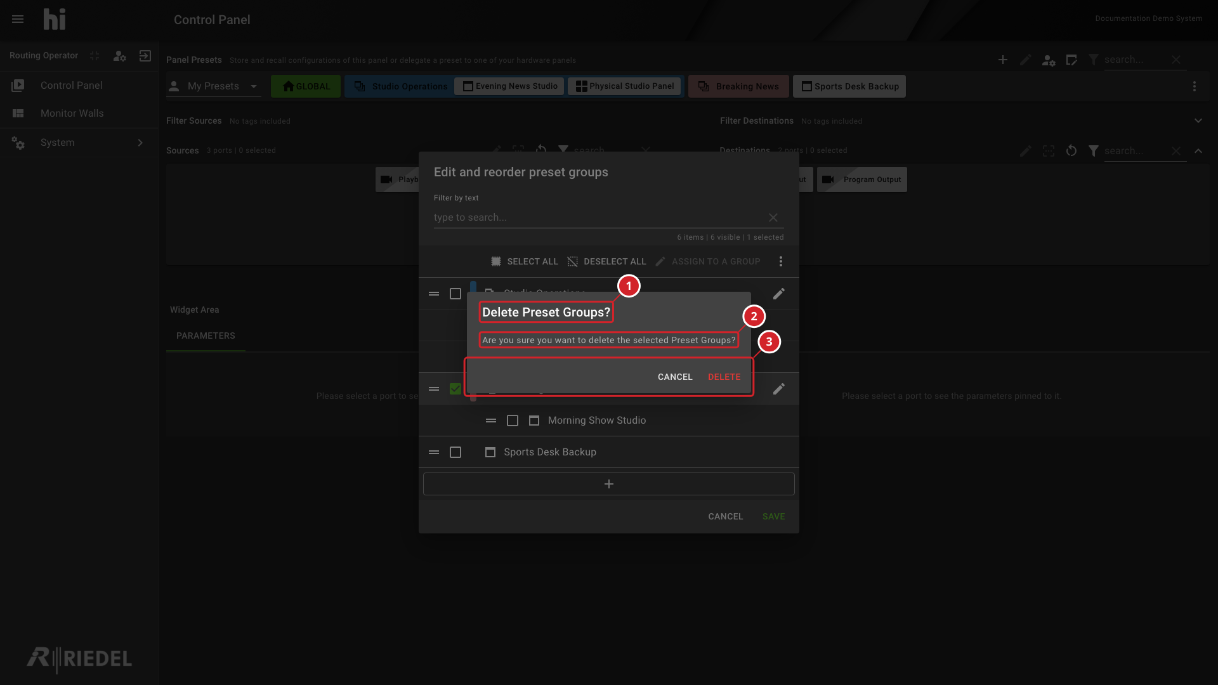Switch to the PARAMETERS tab

(206, 336)
